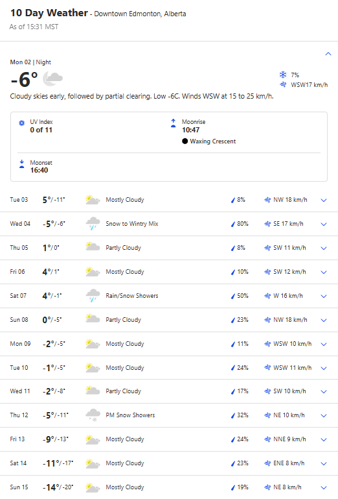Click the snowflake precipitation icon showing 7%
This screenshot has height=499, width=338.
[283, 75]
